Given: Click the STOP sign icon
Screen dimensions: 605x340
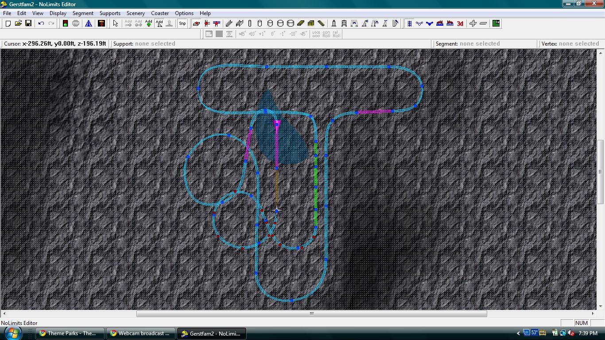Looking at the screenshot, I should (x=76, y=23).
